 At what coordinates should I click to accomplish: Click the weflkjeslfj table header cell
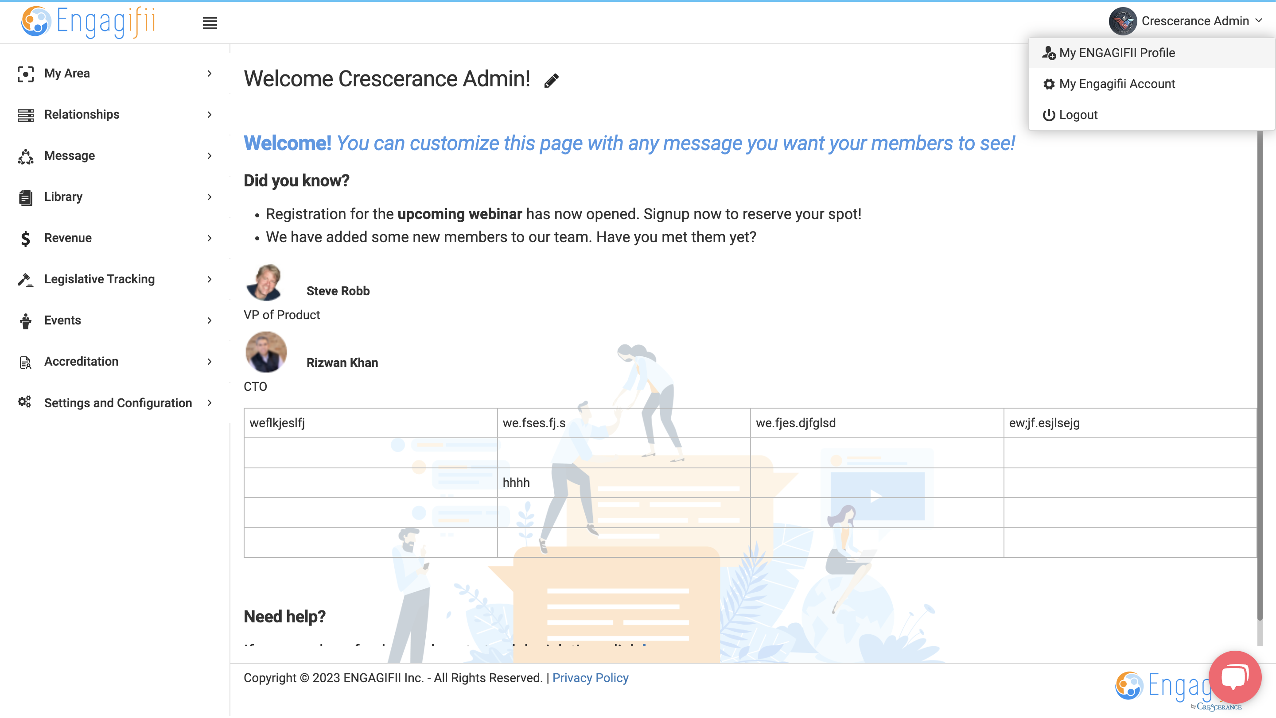(370, 423)
